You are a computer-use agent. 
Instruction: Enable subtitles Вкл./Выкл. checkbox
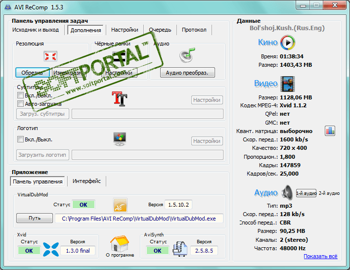[x=20, y=95]
